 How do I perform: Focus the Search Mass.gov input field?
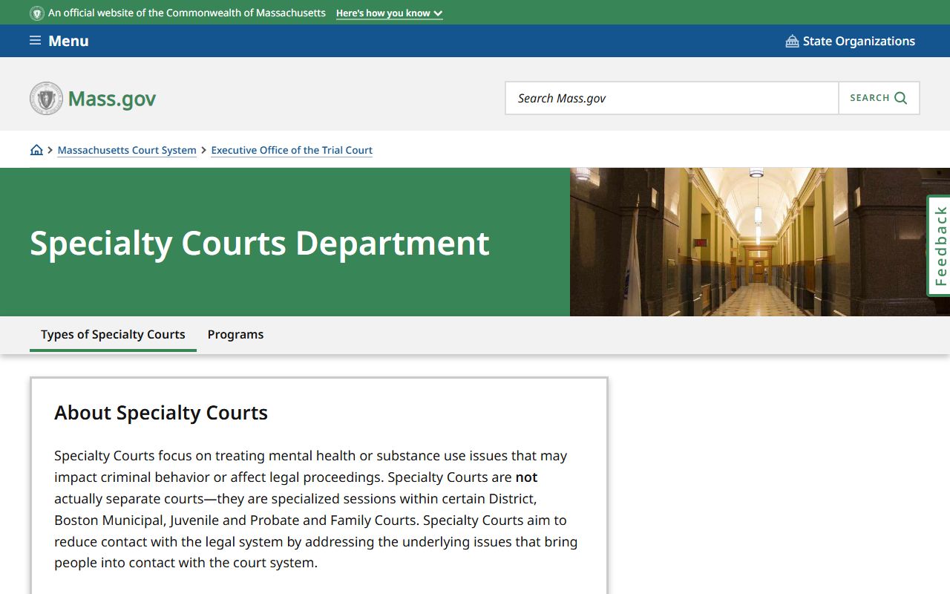point(672,98)
